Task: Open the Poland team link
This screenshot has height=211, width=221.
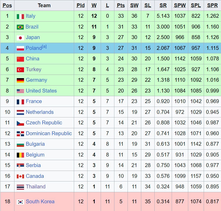Action: click(34, 48)
